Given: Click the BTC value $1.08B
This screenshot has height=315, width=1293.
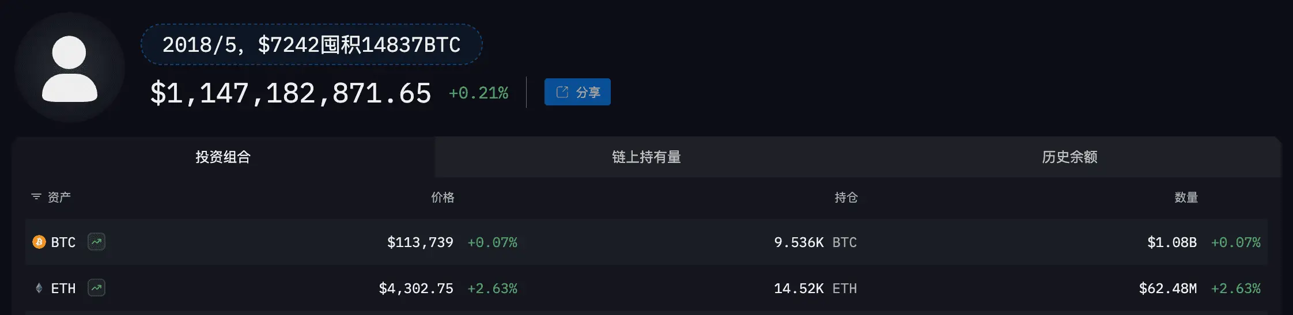Looking at the screenshot, I should [x=1172, y=242].
